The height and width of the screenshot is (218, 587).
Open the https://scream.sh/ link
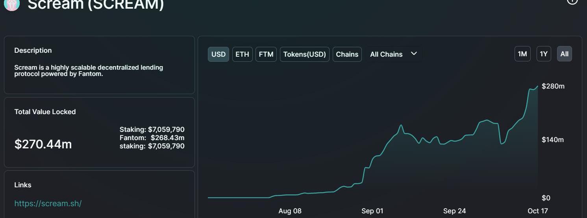click(x=48, y=203)
